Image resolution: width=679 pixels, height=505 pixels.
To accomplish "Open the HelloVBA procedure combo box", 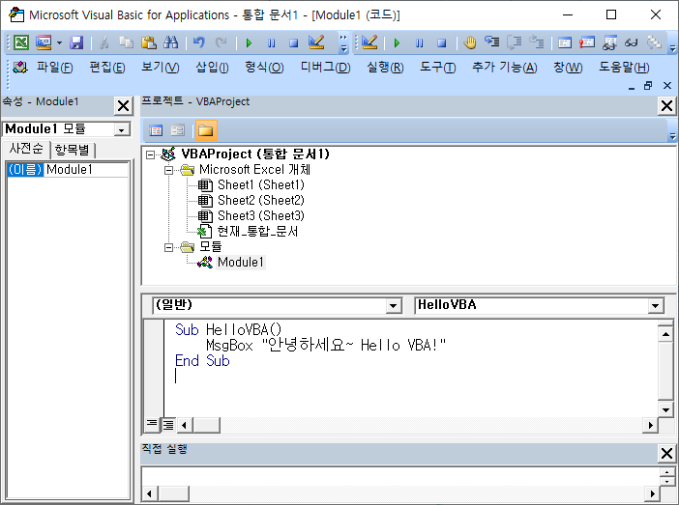I will tap(655, 306).
